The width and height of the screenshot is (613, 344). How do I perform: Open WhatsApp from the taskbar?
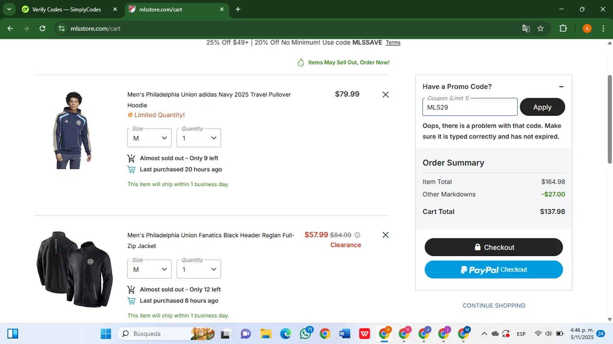305,334
